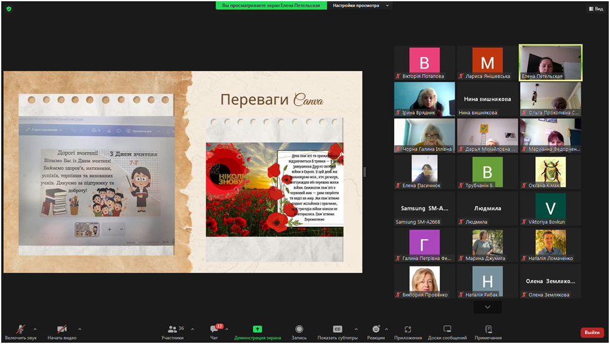Open Доски сообщений whiteboards
The height and width of the screenshot is (344, 610).
(447, 330)
